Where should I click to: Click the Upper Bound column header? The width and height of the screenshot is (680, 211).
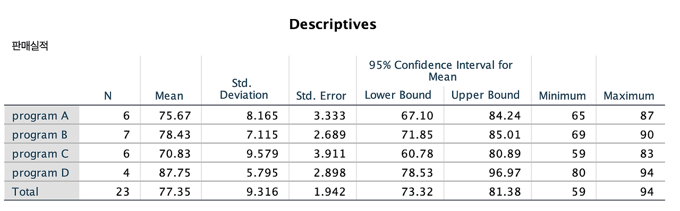(x=486, y=95)
